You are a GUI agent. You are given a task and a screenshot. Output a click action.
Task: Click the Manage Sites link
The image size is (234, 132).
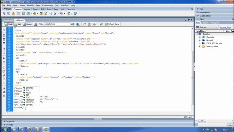(x=225, y=27)
